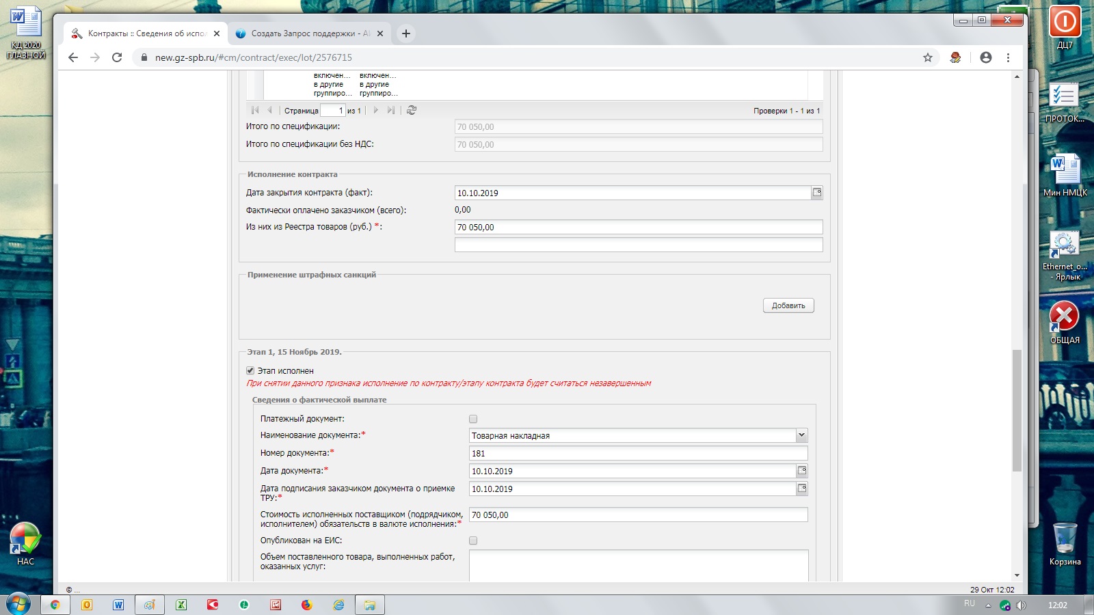Click the empty field below registry amount
This screenshot has height=615, width=1094.
pos(639,245)
